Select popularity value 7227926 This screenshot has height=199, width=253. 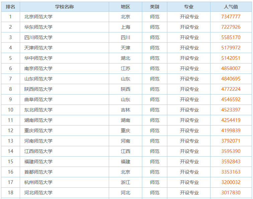[231, 27]
